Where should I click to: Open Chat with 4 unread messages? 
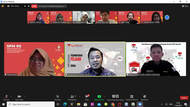pyautogui.click(x=87, y=98)
